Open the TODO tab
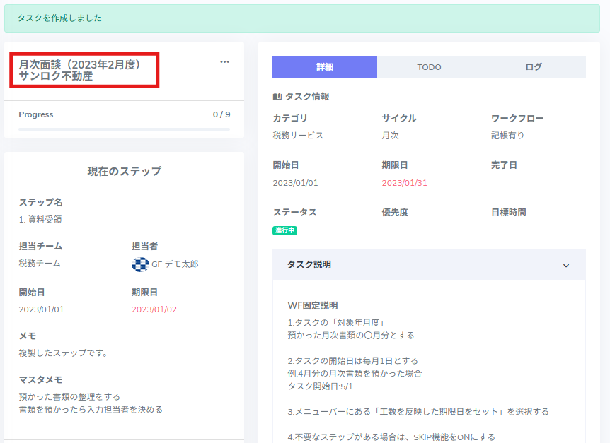The height and width of the screenshot is (443, 610). click(x=429, y=67)
